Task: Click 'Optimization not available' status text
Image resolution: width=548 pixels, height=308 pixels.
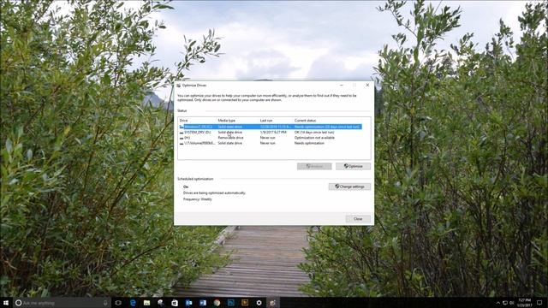Action: 314,138
